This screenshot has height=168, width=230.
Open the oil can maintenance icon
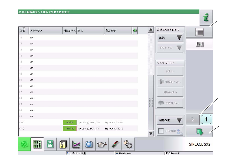tap(102, 144)
